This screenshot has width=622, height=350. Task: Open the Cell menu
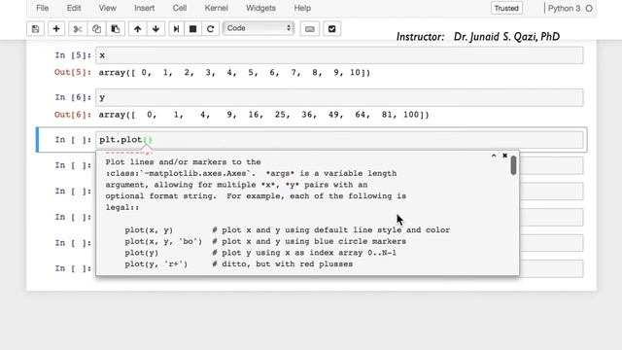[x=180, y=8]
